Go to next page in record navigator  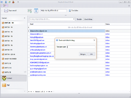[49, 92]
